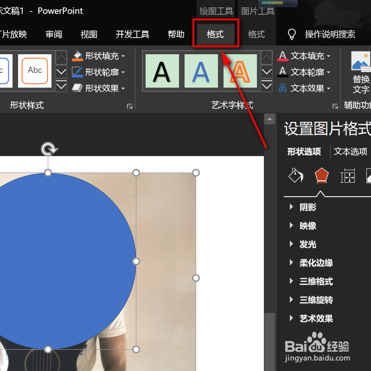This screenshot has height=371, width=371.
Task: Switch to the 审阅 tab
Action: [x=54, y=34]
